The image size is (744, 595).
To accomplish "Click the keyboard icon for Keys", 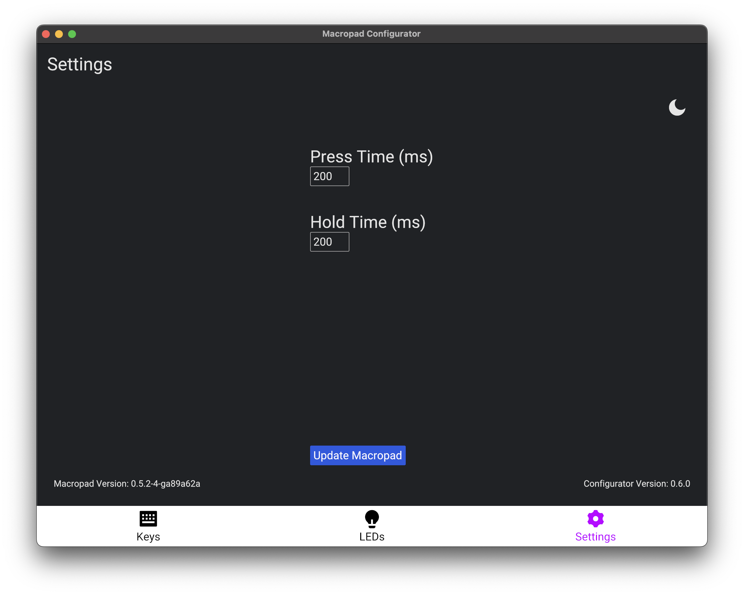I will click(148, 518).
